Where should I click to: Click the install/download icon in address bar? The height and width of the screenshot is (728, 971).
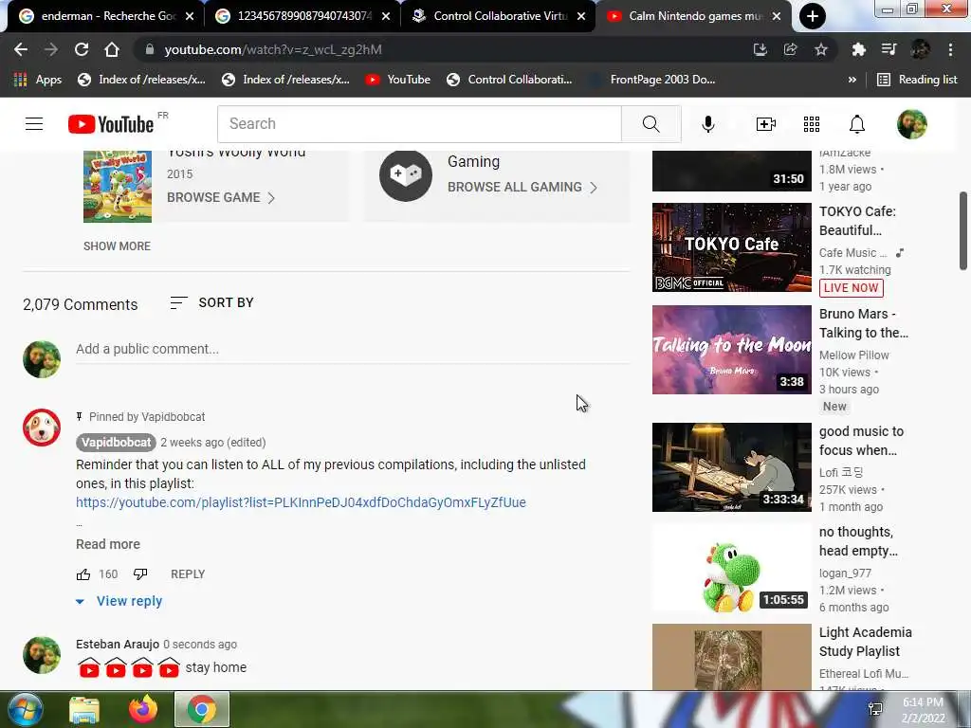tap(760, 49)
